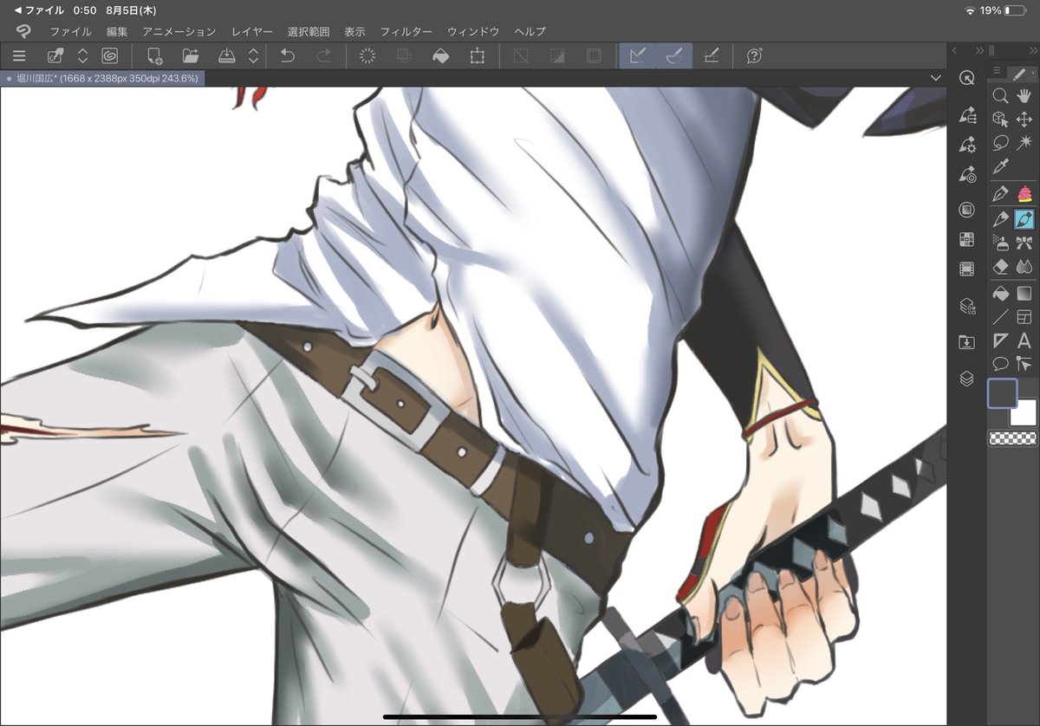Select the Operation object tool (cube with cursor)
The width and height of the screenshot is (1040, 726).
1000,120
